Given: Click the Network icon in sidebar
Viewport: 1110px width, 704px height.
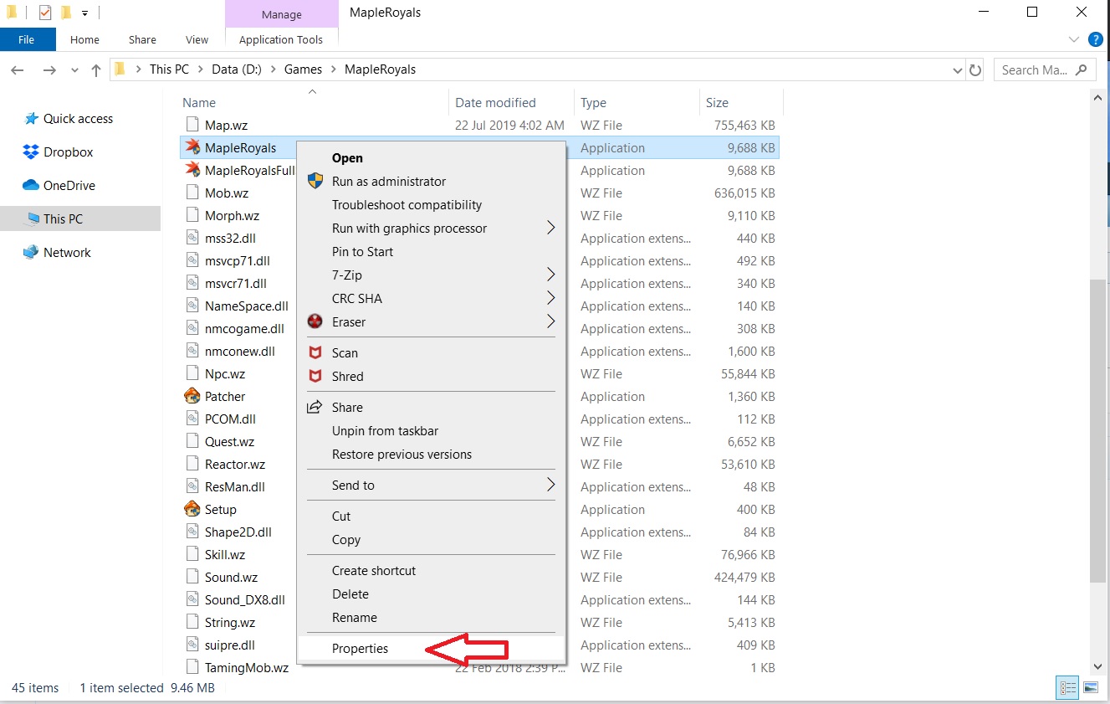Looking at the screenshot, I should point(31,253).
